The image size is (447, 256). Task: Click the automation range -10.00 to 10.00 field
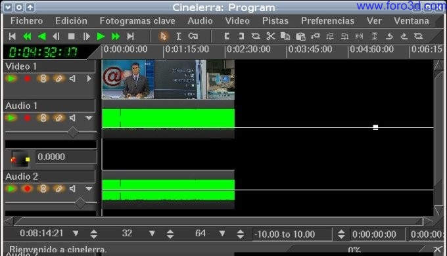pyautogui.click(x=293, y=234)
